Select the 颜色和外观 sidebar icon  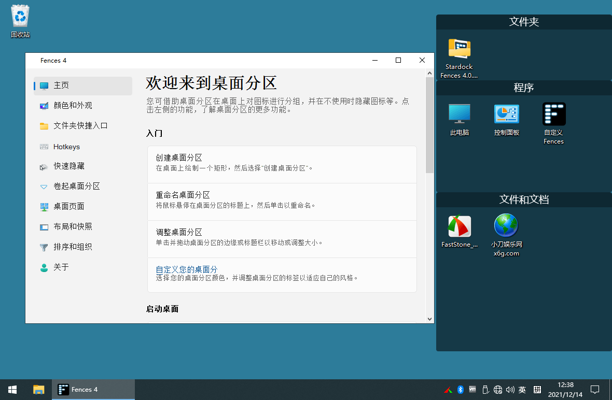pos(45,105)
